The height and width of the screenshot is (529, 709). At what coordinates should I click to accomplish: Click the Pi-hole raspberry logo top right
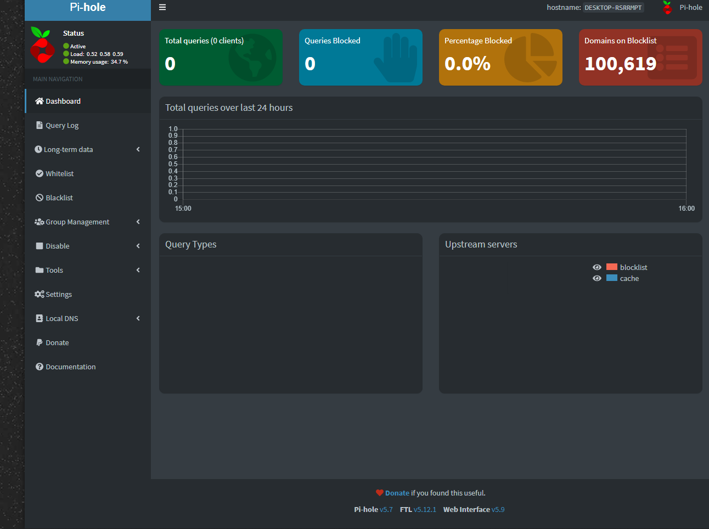(x=667, y=8)
